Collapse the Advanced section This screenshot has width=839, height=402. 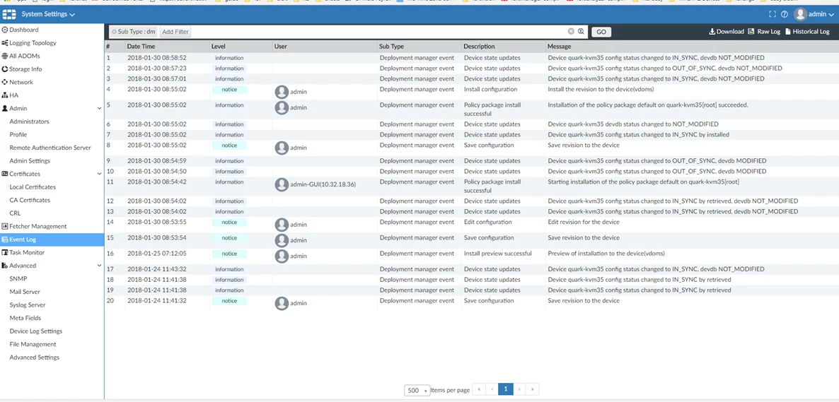click(x=99, y=266)
